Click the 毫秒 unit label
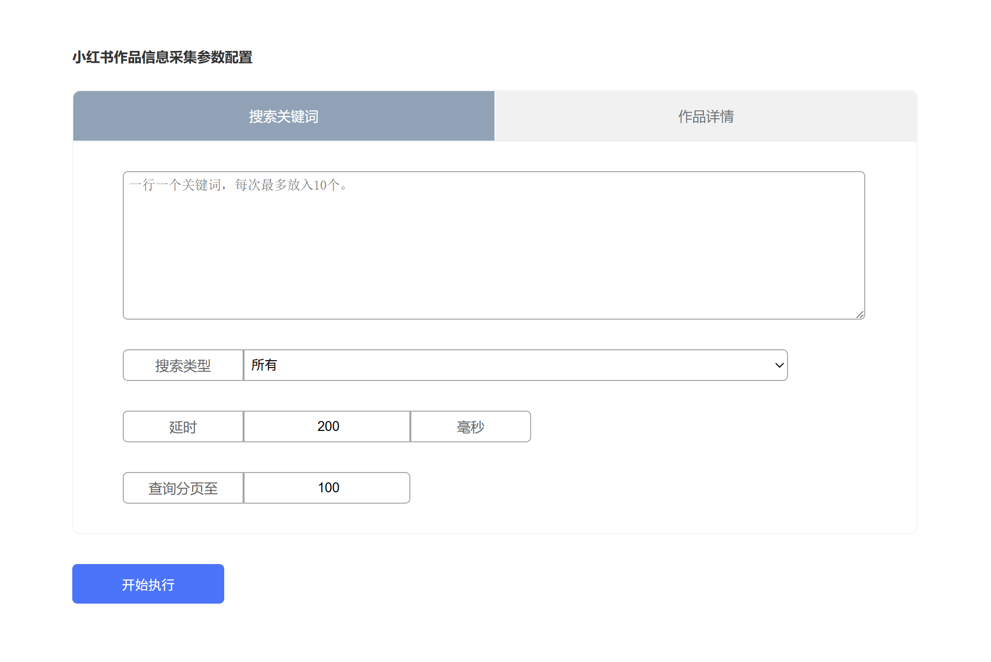The width and height of the screenshot is (991, 662). click(470, 426)
